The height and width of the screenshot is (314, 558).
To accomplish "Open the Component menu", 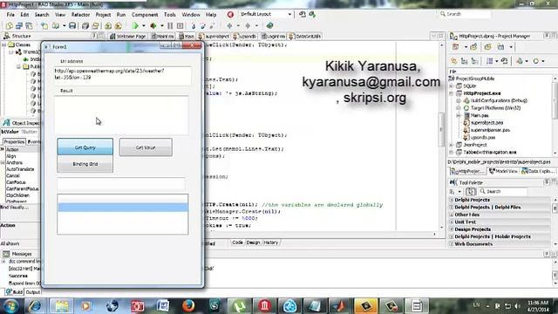I will pos(145,15).
